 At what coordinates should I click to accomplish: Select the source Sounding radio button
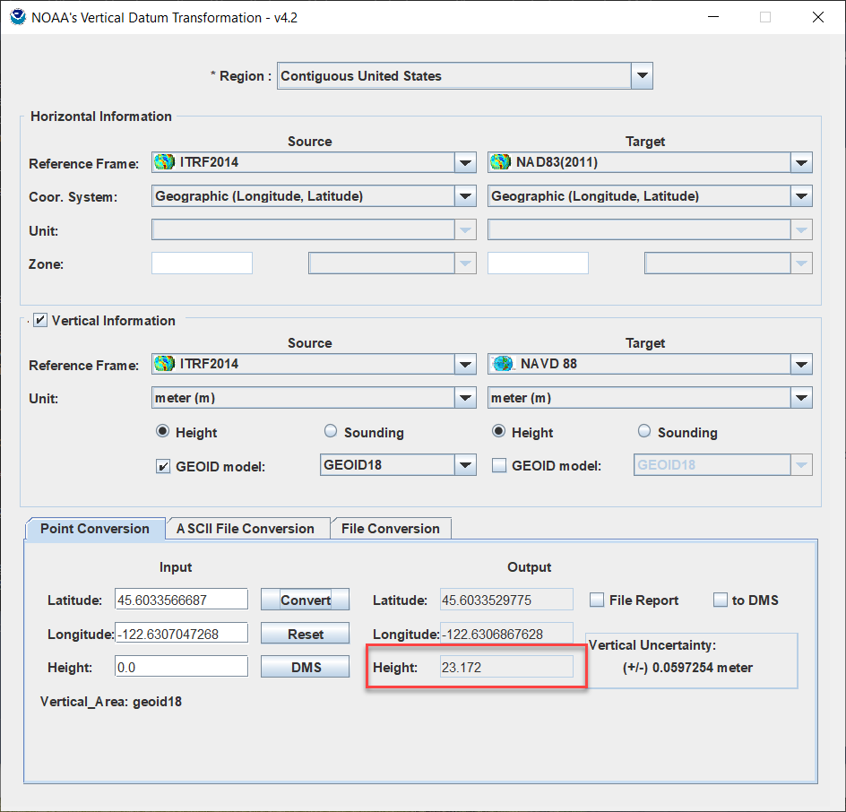330,432
